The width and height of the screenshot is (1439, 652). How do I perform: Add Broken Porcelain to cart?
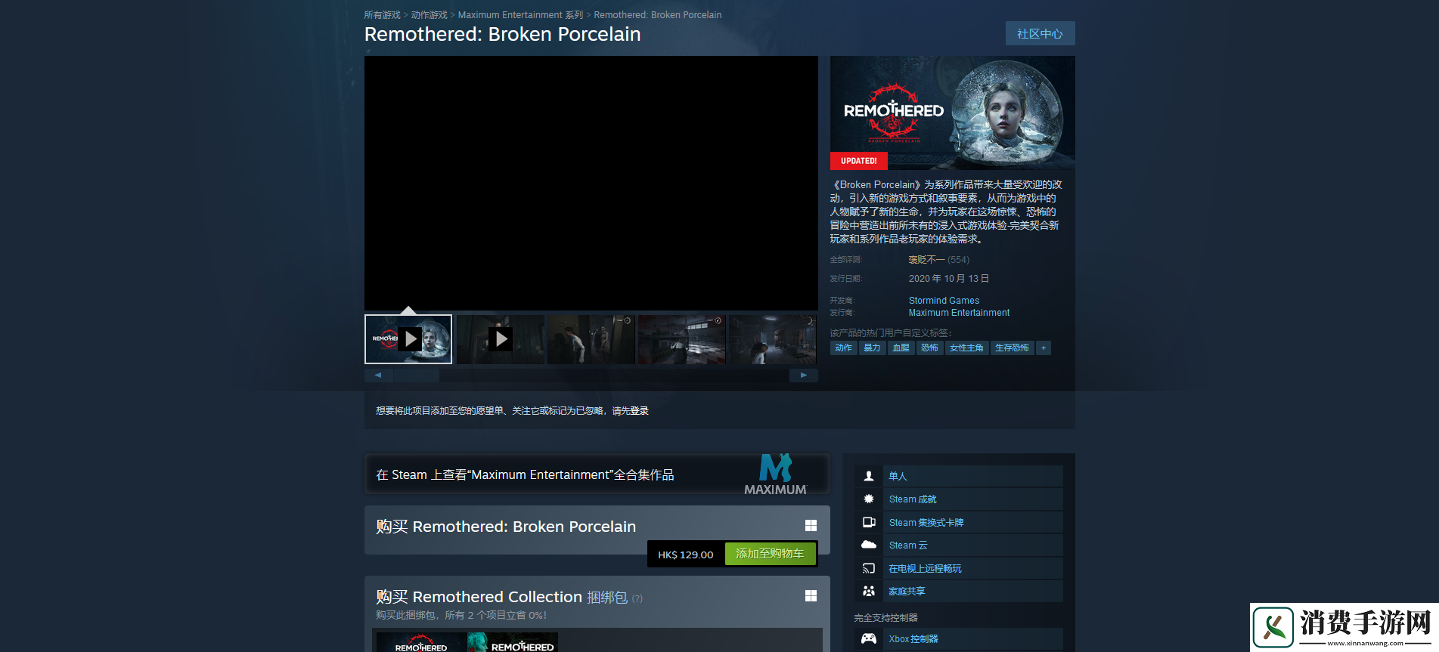[770, 554]
